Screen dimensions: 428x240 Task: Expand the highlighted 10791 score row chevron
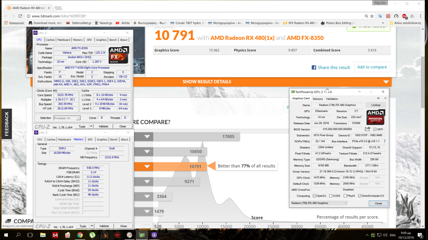tap(147, 166)
